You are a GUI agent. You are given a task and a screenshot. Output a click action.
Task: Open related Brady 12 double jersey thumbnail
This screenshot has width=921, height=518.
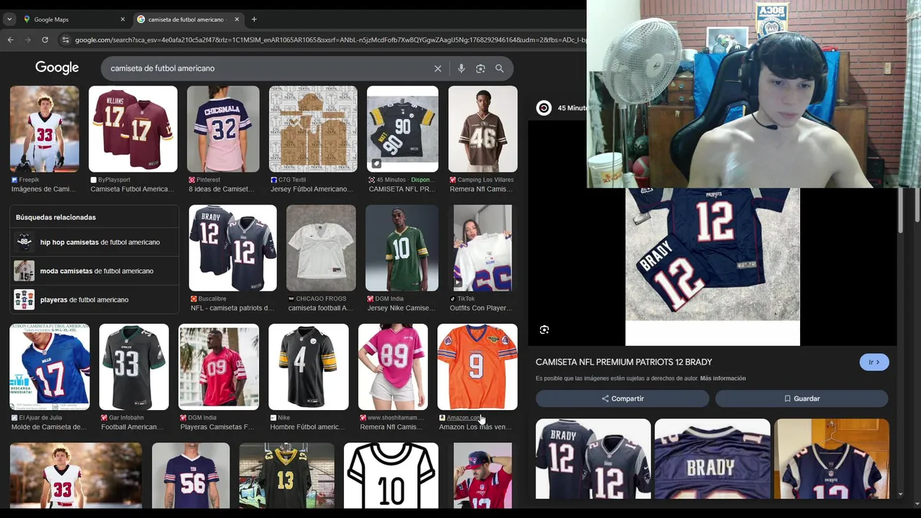pyautogui.click(x=593, y=459)
